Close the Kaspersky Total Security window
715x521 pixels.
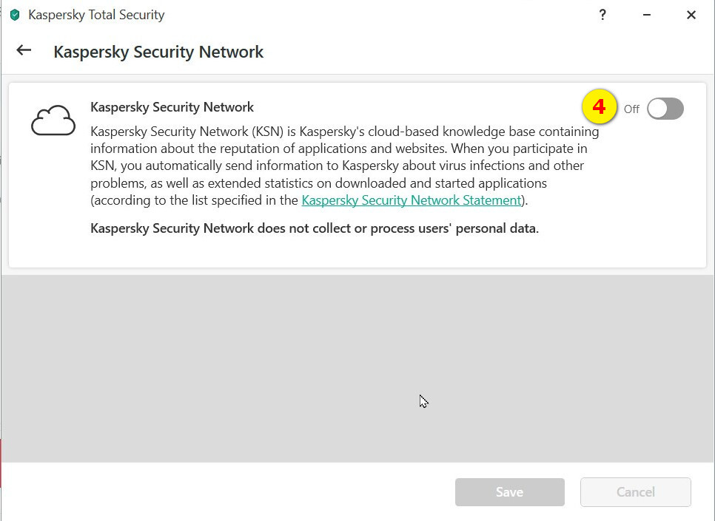(x=691, y=15)
